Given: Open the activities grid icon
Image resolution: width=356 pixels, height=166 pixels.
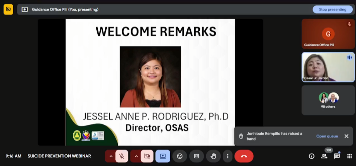Looking at the screenshot, I should (349, 156).
